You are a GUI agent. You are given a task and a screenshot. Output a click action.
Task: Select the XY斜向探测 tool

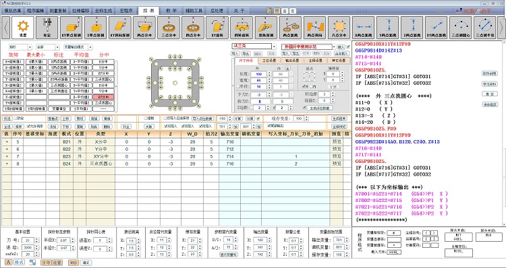tap(119, 28)
